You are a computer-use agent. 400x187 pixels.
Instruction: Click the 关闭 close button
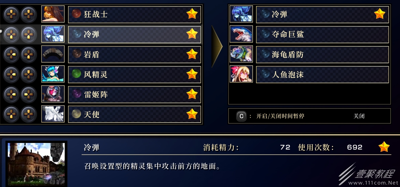click(359, 116)
